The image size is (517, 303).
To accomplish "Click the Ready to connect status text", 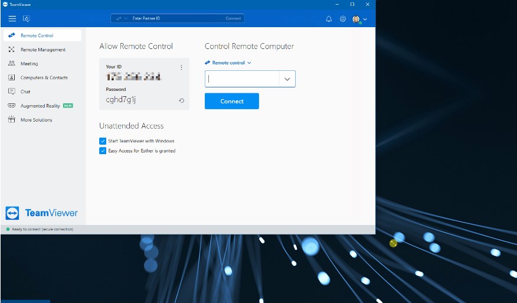I will pos(42,229).
